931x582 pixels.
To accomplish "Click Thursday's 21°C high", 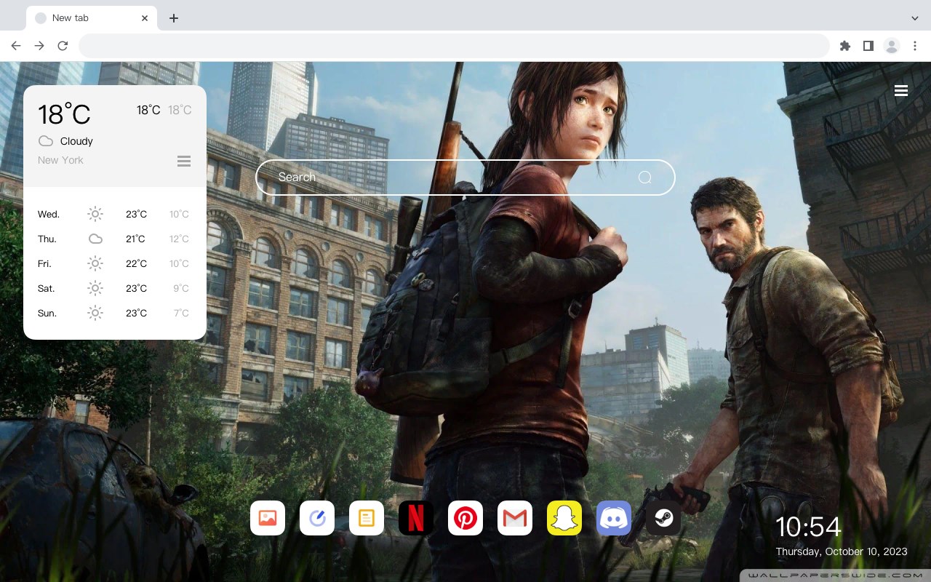I will pyautogui.click(x=136, y=239).
